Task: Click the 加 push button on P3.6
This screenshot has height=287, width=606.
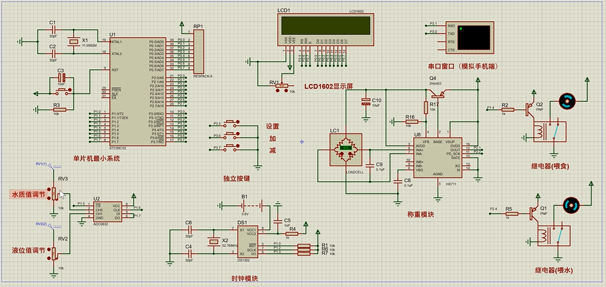Action: tap(232, 135)
